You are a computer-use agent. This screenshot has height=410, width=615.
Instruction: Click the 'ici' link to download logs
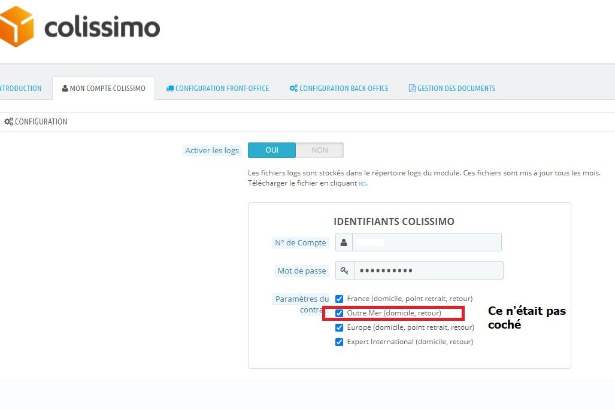tap(362, 183)
